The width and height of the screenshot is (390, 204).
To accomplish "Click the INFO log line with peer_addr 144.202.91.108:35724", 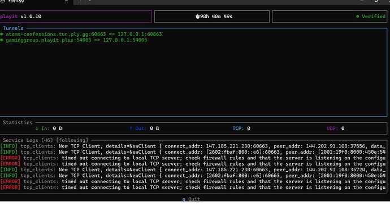I will pos(193,170).
